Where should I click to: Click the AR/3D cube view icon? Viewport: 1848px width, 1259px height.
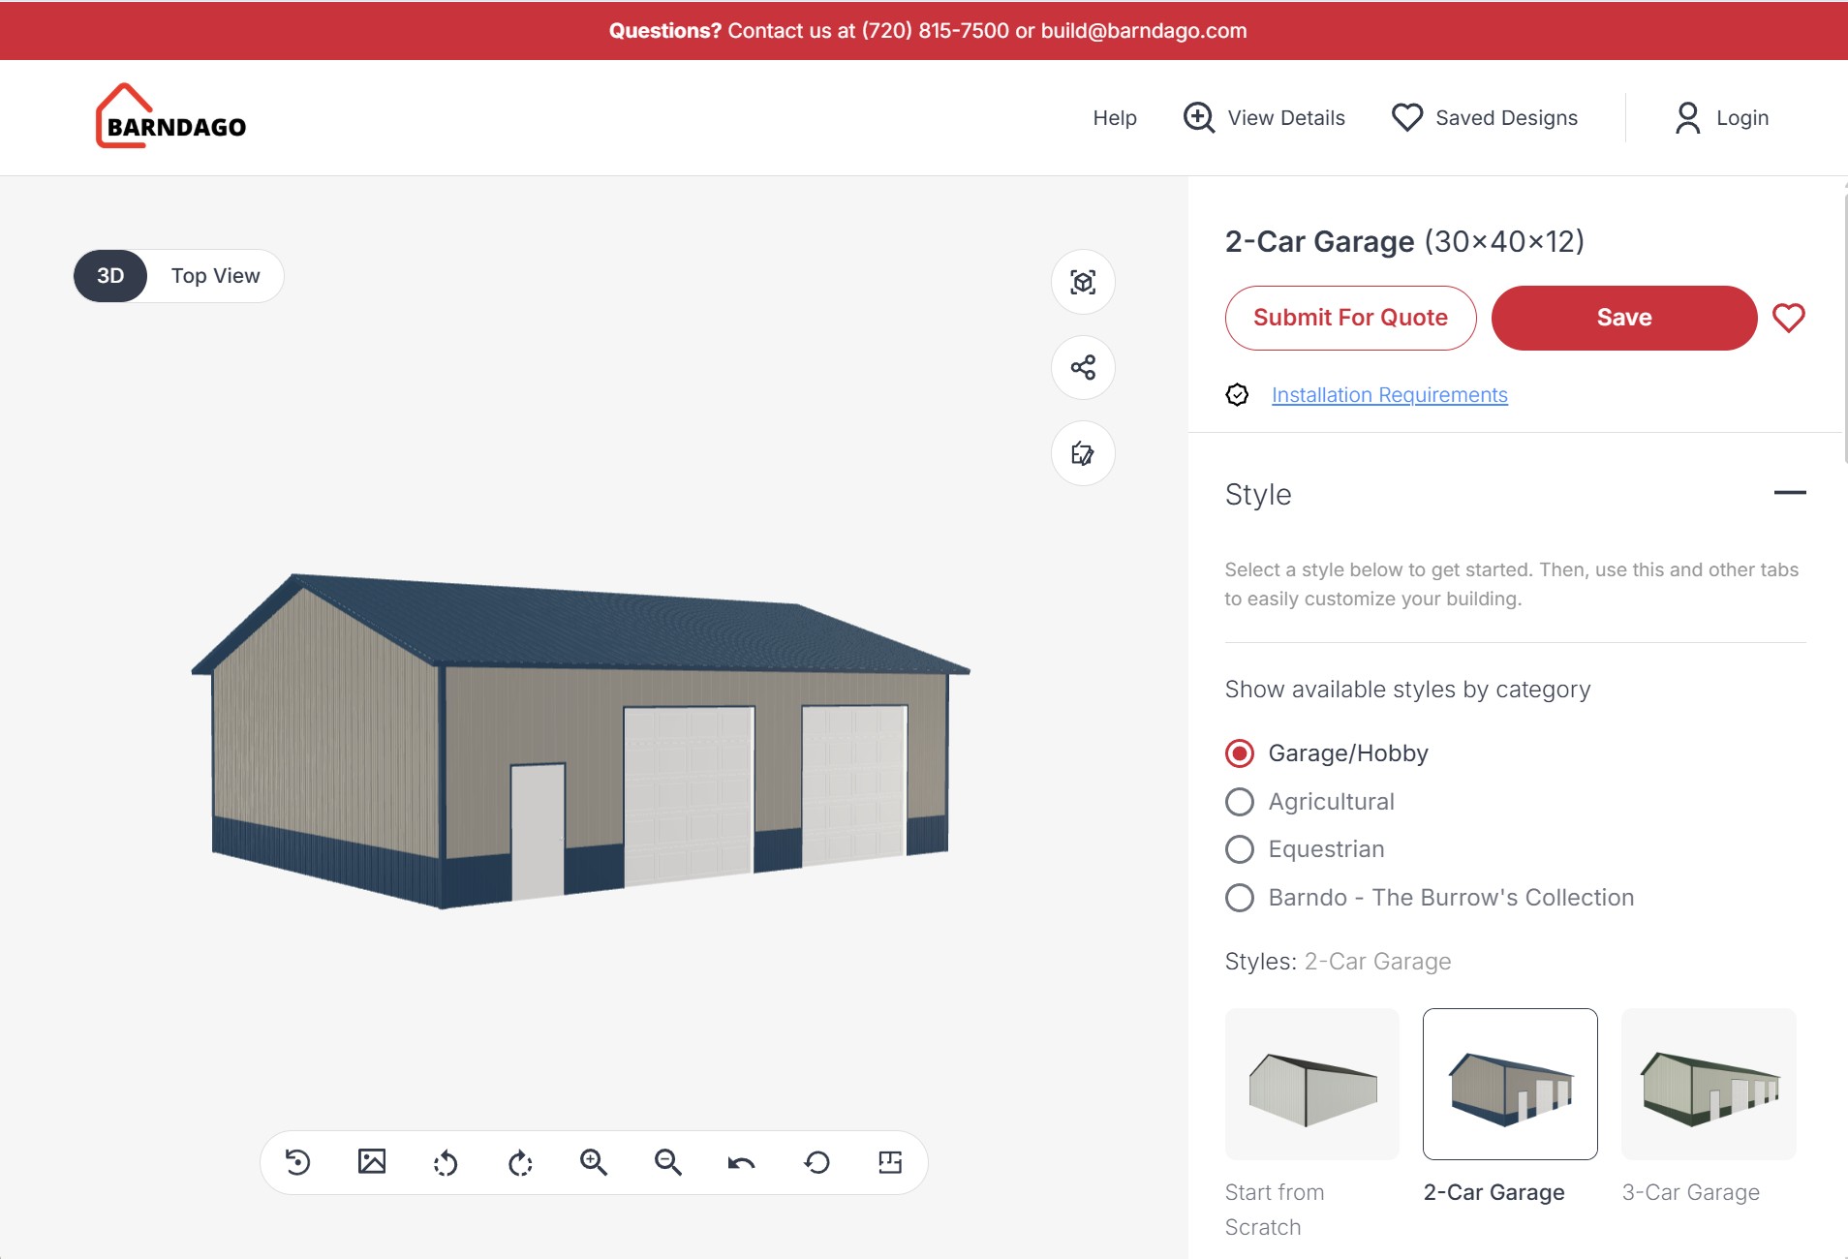[x=1083, y=282]
